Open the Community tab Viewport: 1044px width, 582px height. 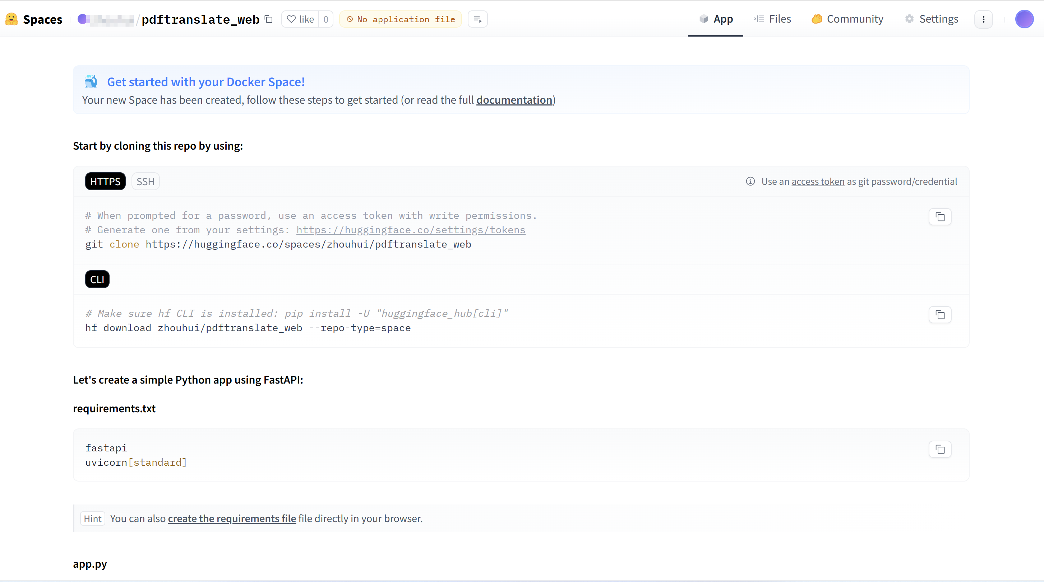coord(847,19)
